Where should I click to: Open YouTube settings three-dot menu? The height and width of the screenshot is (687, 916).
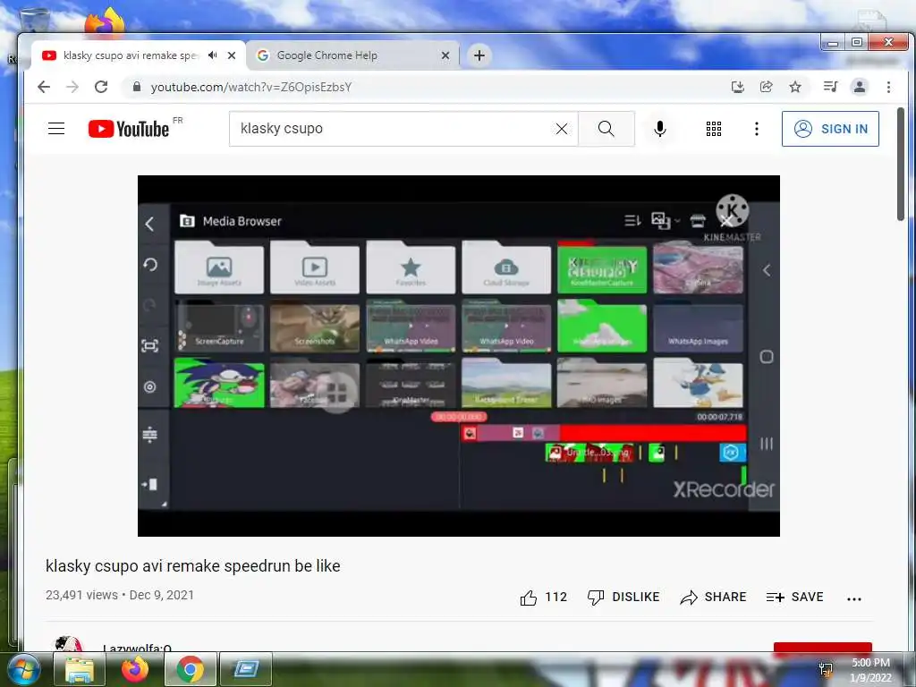coord(757,129)
